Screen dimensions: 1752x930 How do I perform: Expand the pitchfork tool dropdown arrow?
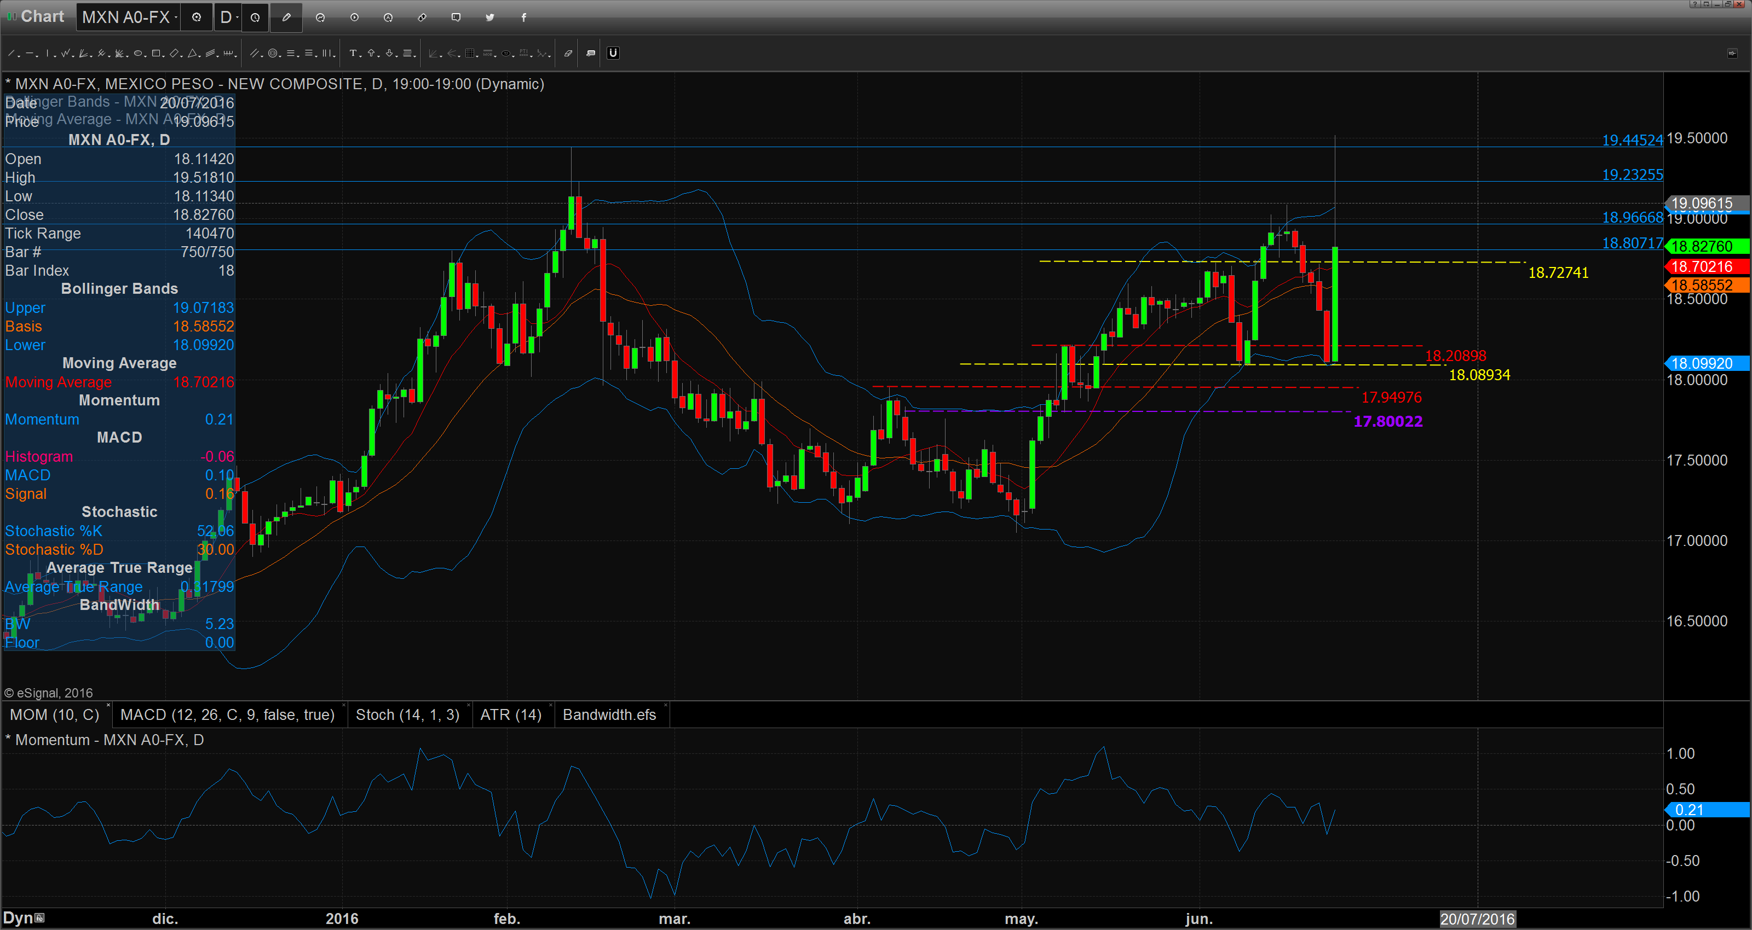tap(109, 56)
